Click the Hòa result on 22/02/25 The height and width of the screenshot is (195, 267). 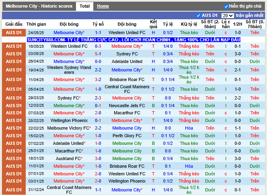[189, 128]
